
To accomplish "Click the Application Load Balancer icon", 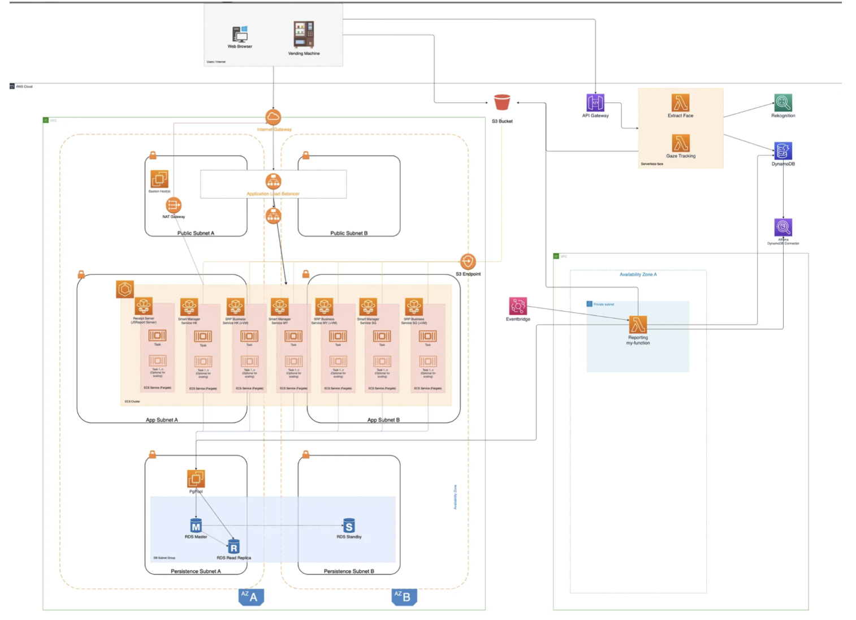I will pyautogui.click(x=274, y=181).
